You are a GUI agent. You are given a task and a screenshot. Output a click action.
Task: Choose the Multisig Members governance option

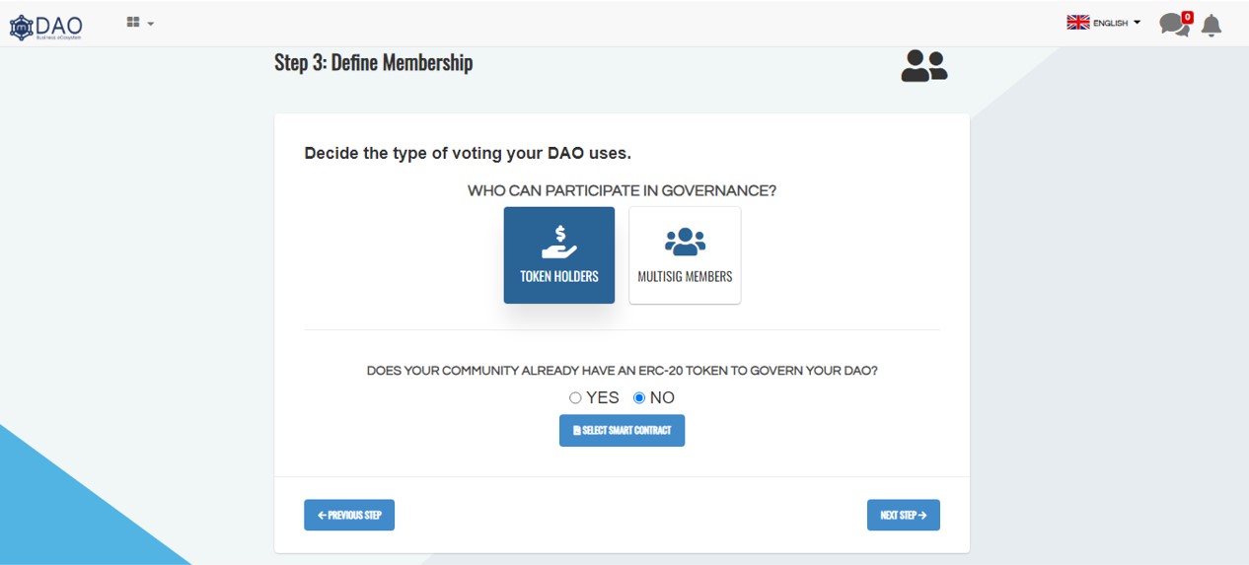[685, 255]
